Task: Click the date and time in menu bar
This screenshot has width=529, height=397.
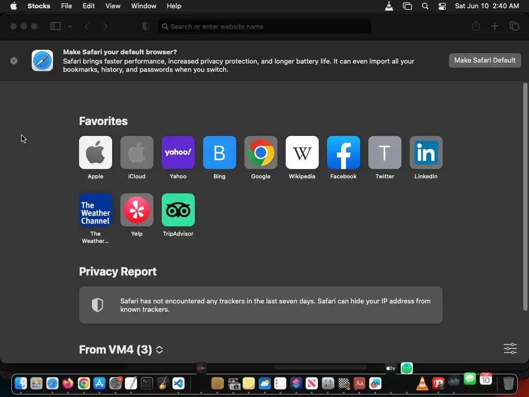Action: 487,6
